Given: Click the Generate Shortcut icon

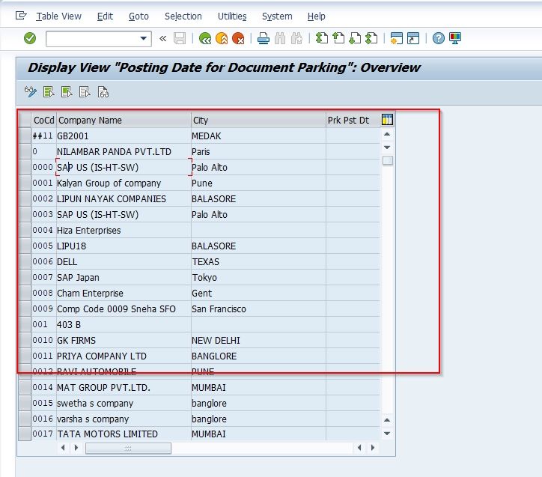Looking at the screenshot, I should coord(413,38).
